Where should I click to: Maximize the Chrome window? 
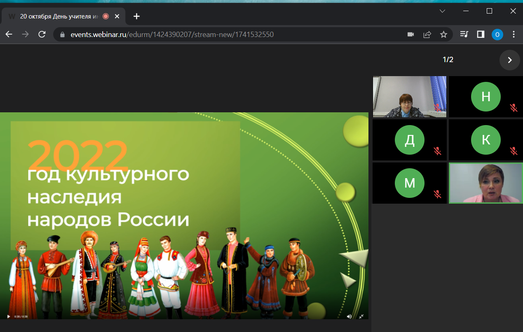(490, 11)
